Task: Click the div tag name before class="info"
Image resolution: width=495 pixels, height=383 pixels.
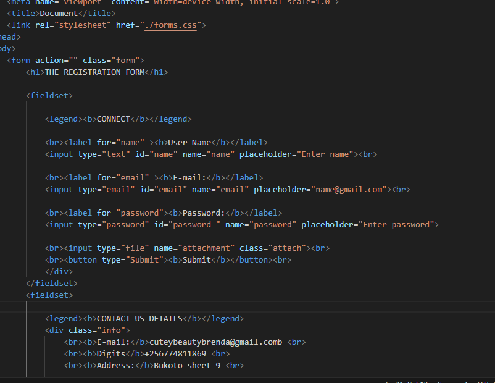Action: 57,330
